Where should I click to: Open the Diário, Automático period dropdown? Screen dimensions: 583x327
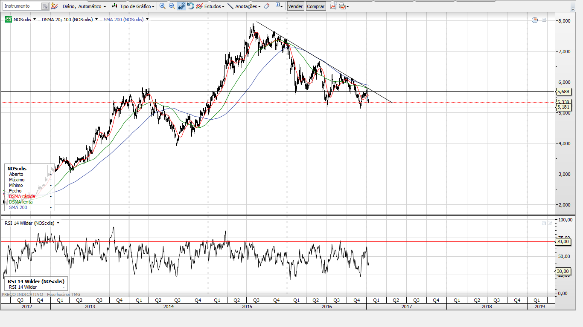84,6
